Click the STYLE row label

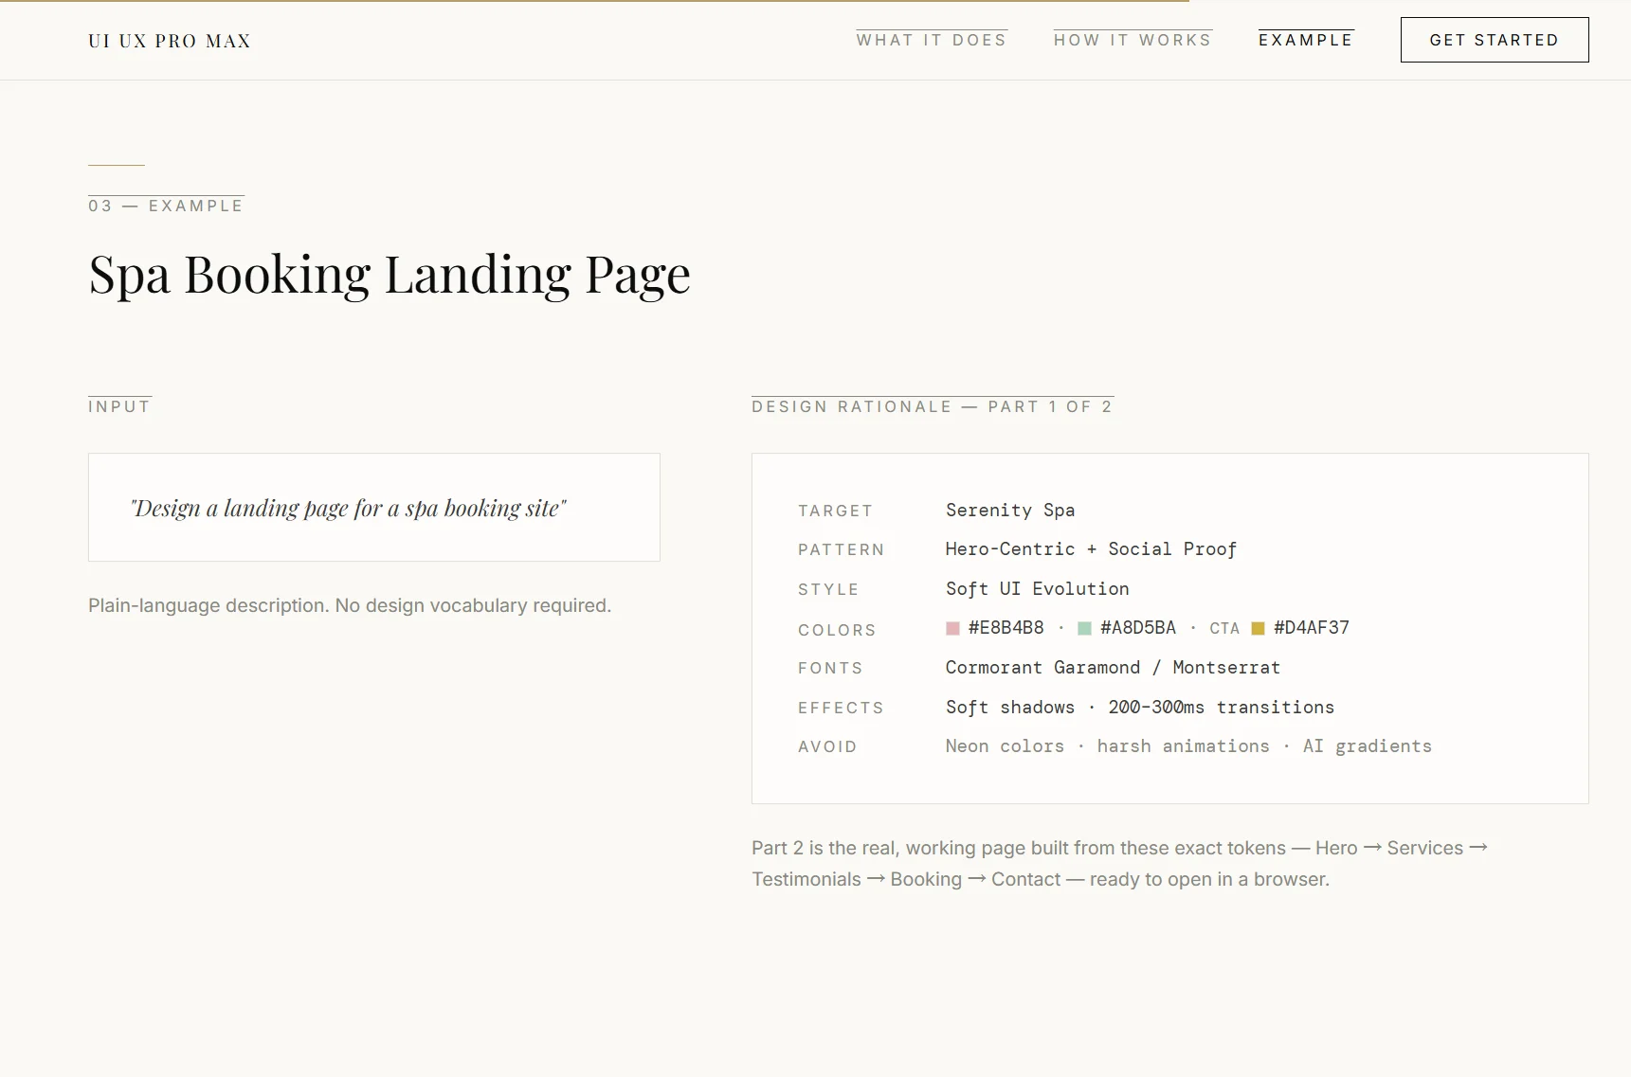click(x=828, y=589)
